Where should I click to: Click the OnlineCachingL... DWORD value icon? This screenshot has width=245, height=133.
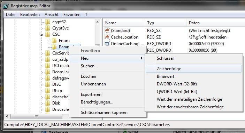point(107,43)
